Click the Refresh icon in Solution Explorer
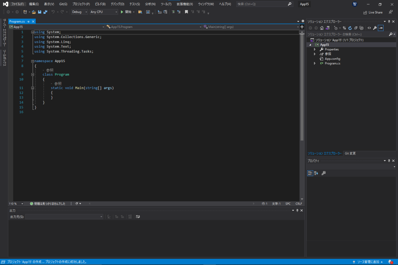This screenshot has width=398, height=265. click(350, 28)
